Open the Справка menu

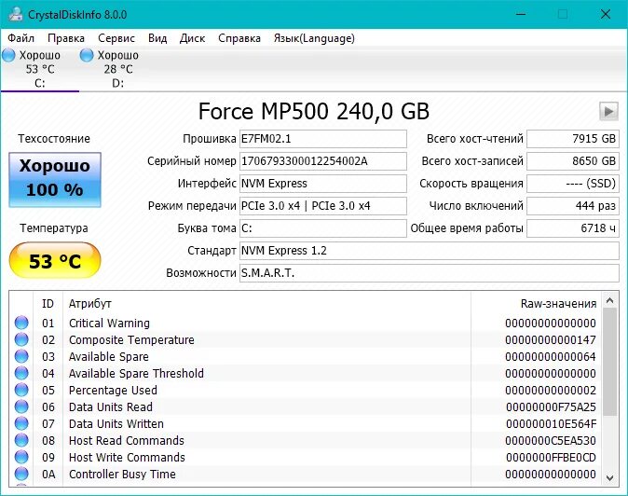[239, 38]
